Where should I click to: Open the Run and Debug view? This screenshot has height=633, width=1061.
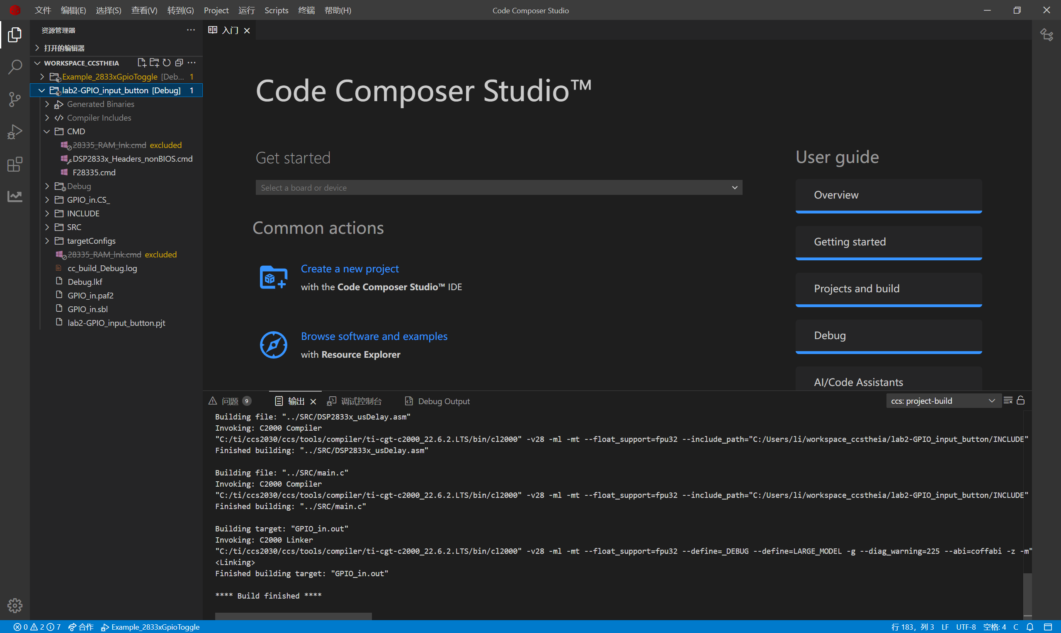[x=15, y=132]
